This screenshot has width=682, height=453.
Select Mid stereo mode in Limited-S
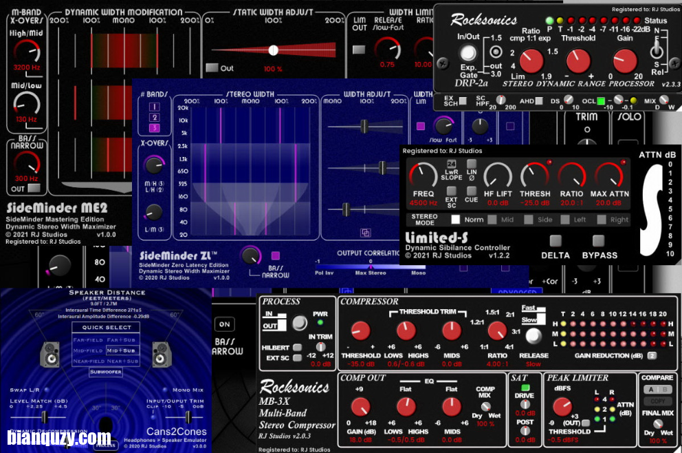coord(492,220)
